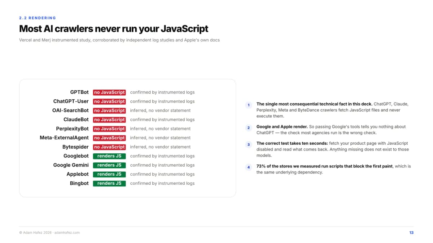Click 'inferred, no vendor statement' in the Meta-ExternalAgent row

[x=161, y=138]
